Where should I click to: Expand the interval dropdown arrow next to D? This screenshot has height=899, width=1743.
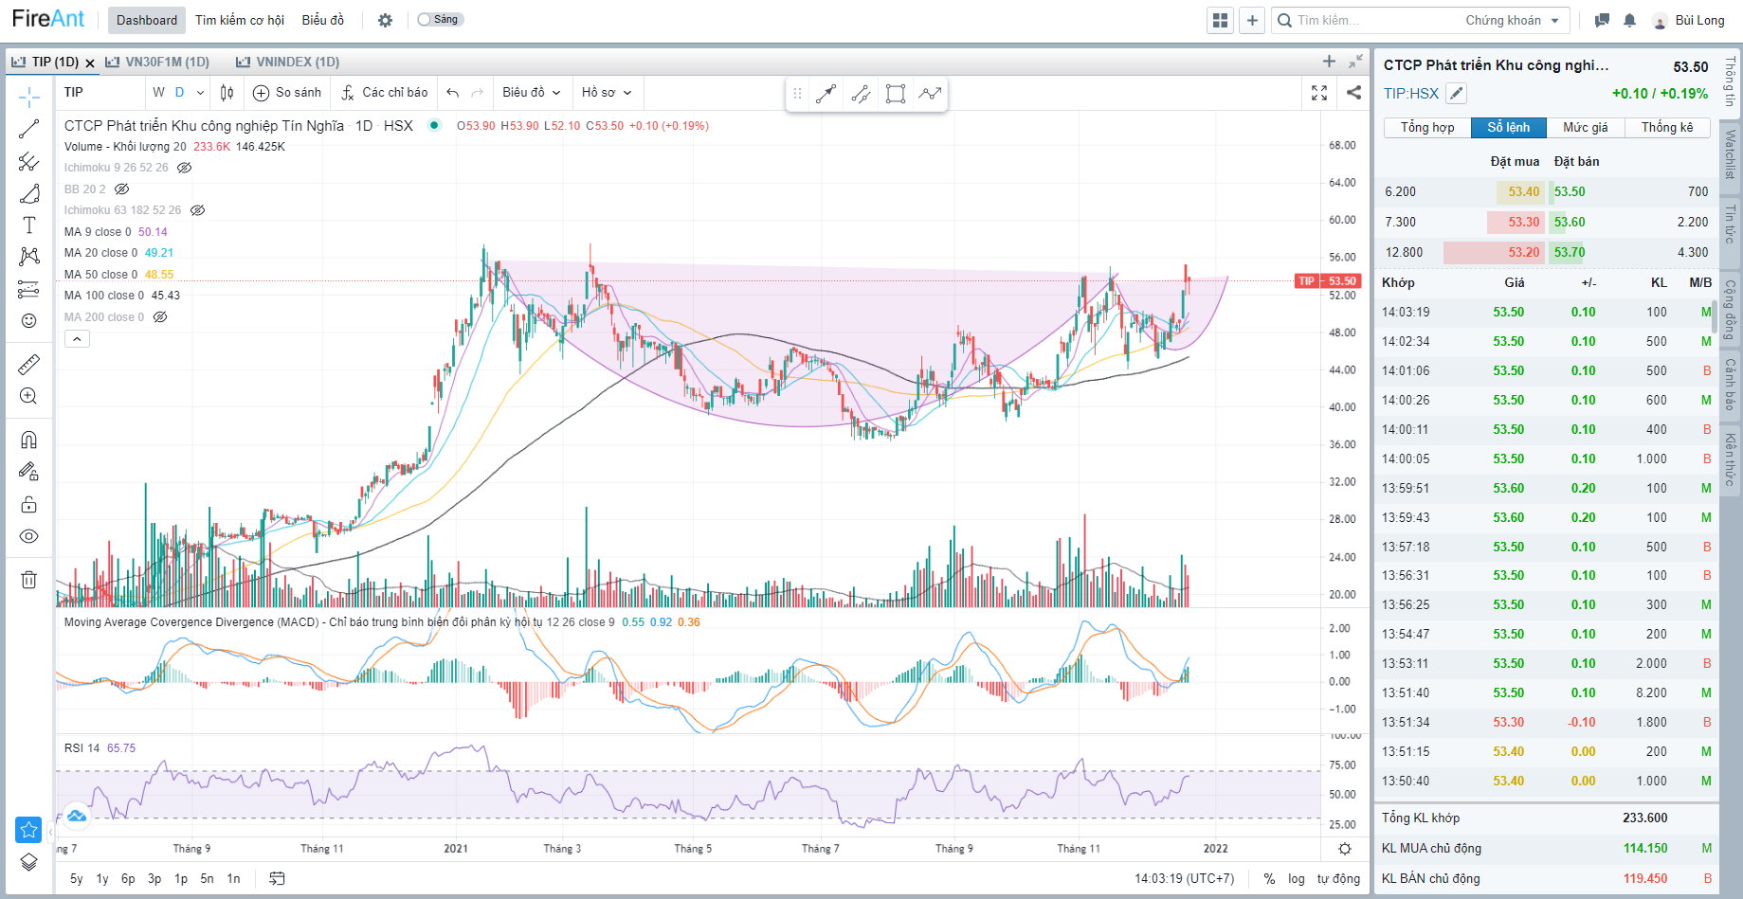click(200, 93)
